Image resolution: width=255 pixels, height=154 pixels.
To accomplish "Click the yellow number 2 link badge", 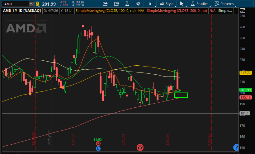I will [x=37, y=4].
